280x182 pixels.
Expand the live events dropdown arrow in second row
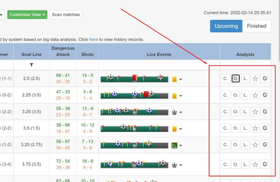(x=180, y=96)
